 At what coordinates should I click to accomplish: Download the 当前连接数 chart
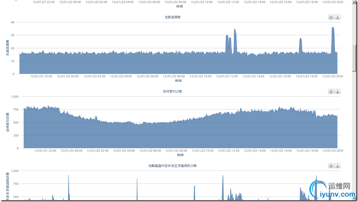point(337,17)
